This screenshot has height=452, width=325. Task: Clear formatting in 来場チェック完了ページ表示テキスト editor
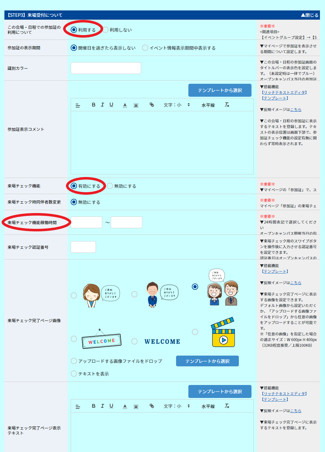click(x=227, y=406)
